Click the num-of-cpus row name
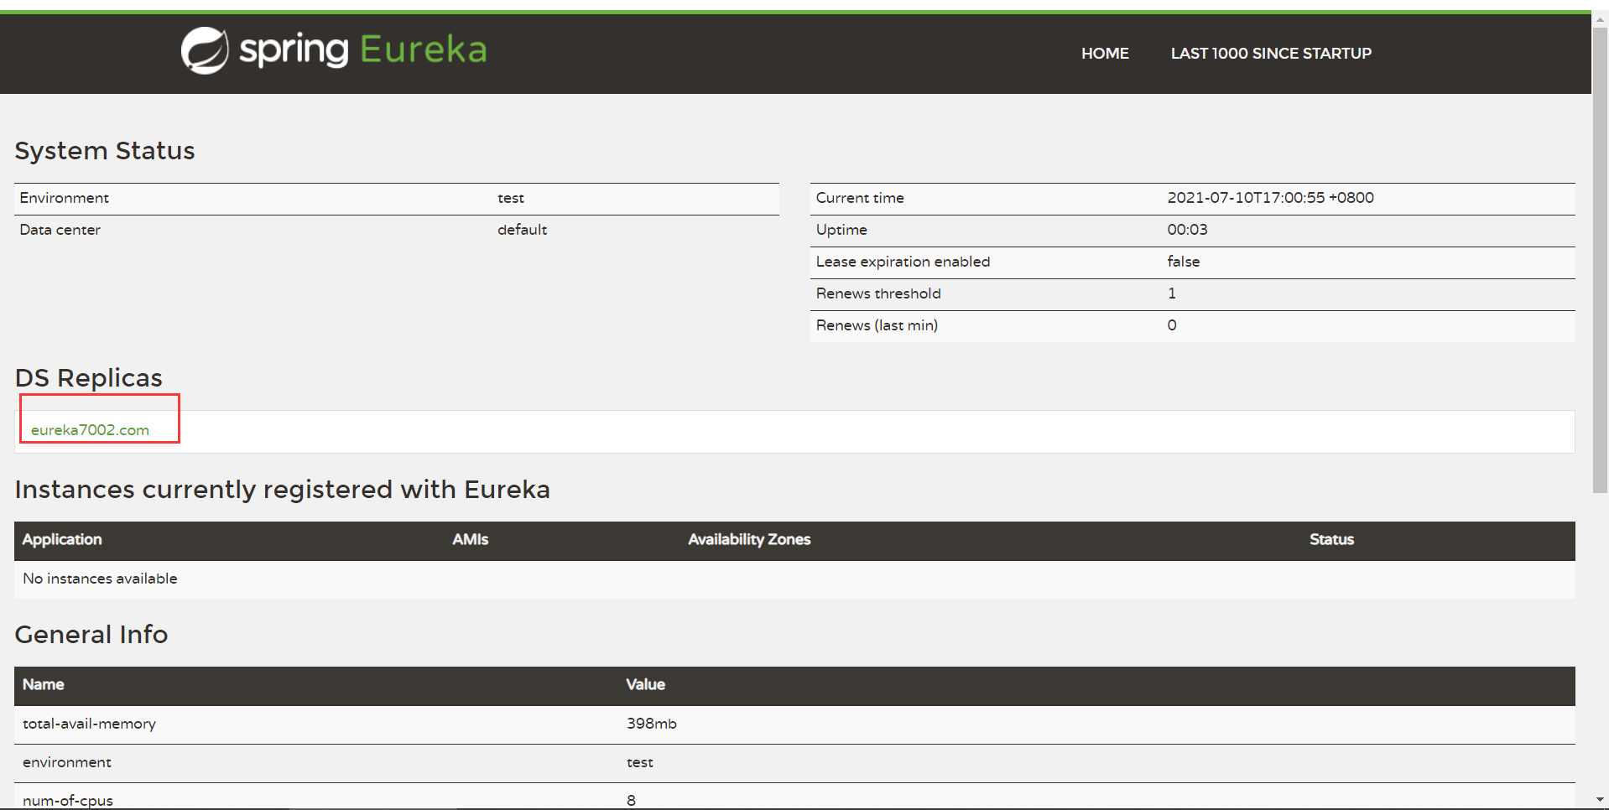This screenshot has width=1609, height=810. [x=68, y=801]
